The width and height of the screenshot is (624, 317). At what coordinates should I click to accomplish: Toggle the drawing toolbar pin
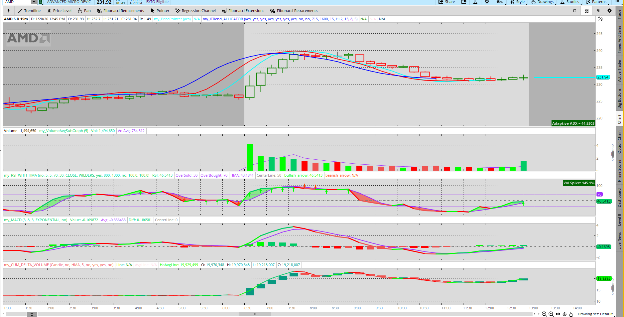[x=9, y=11]
